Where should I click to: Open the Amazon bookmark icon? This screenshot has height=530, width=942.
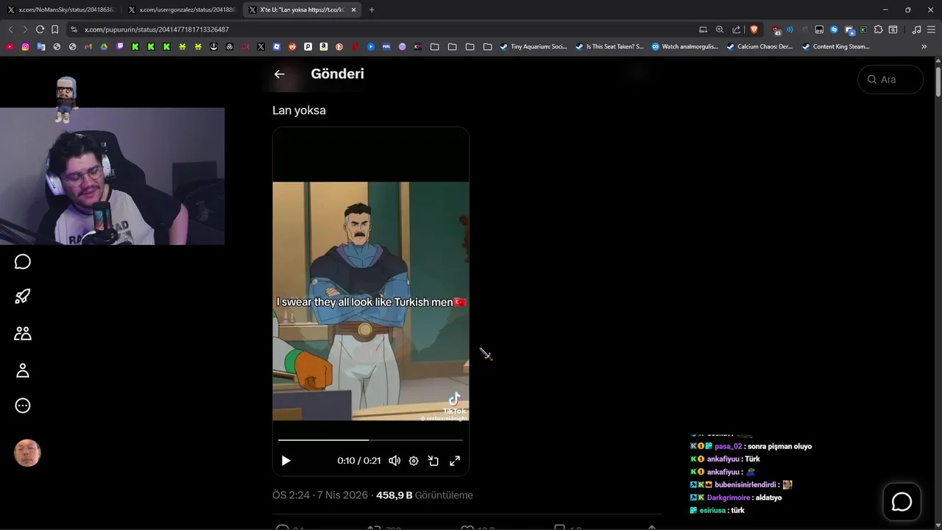tap(323, 46)
